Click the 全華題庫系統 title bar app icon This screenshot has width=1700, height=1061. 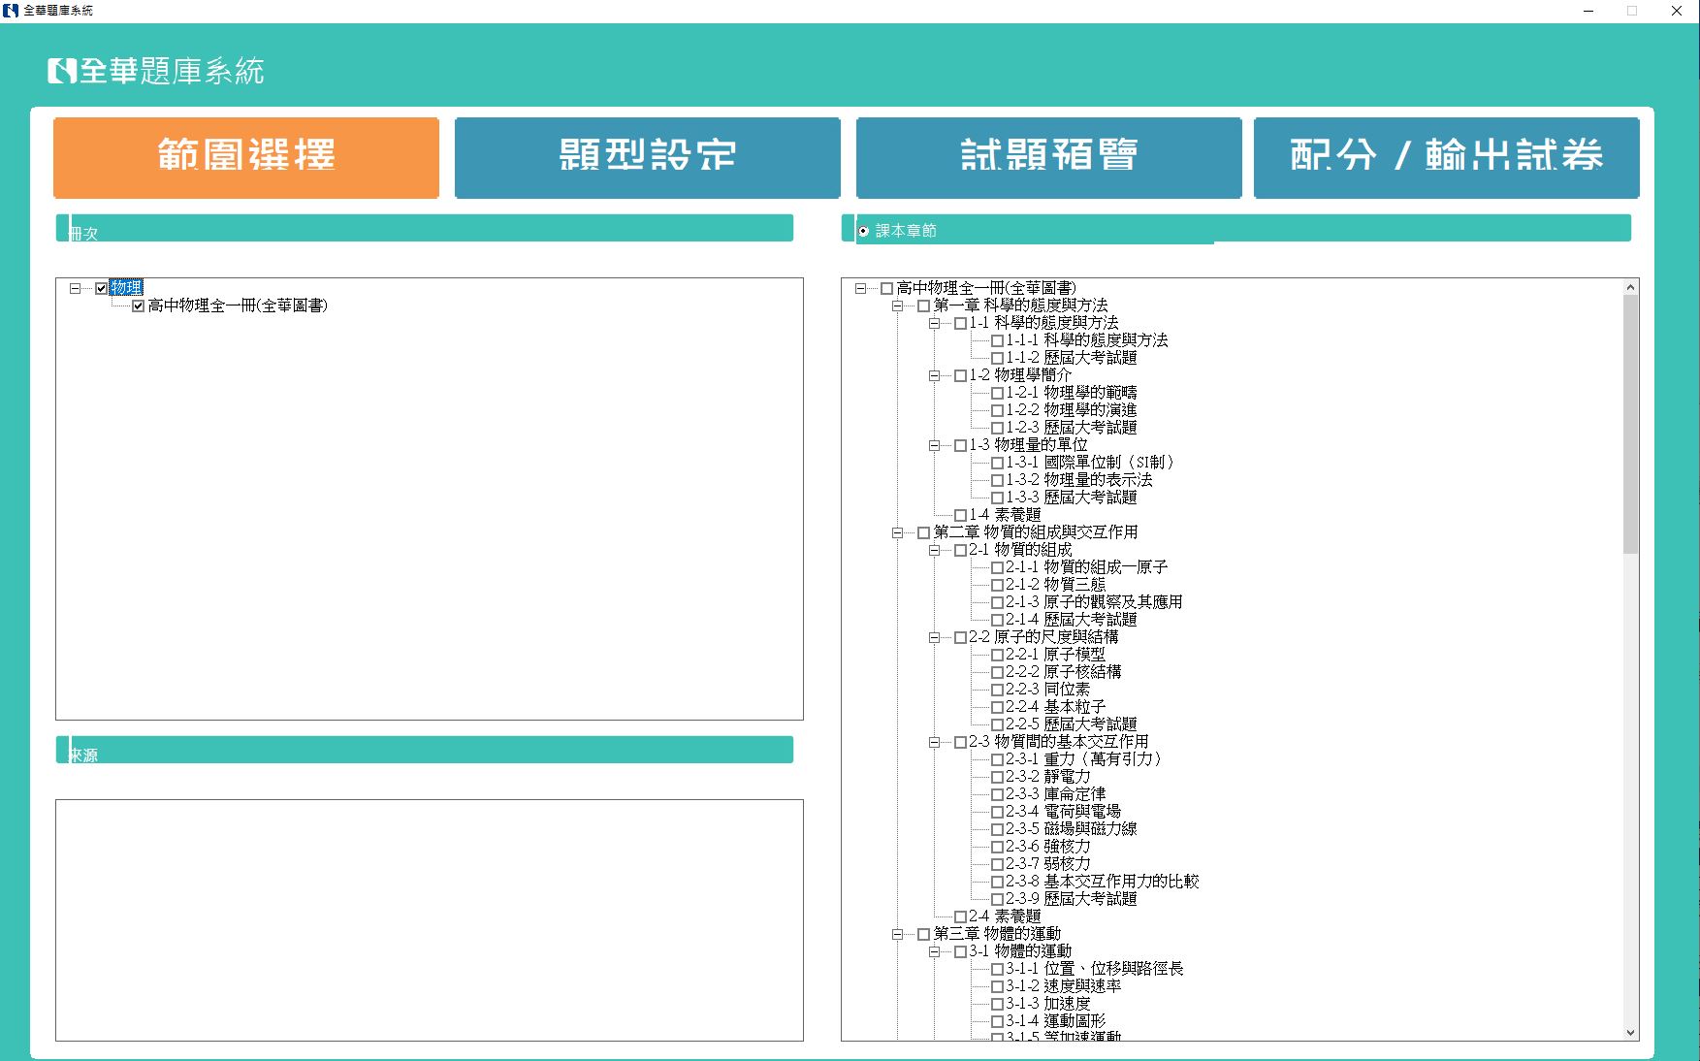pyautogui.click(x=11, y=11)
